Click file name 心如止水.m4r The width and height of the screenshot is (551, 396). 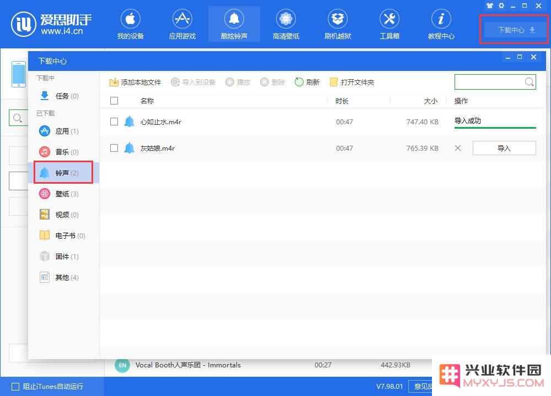(161, 122)
